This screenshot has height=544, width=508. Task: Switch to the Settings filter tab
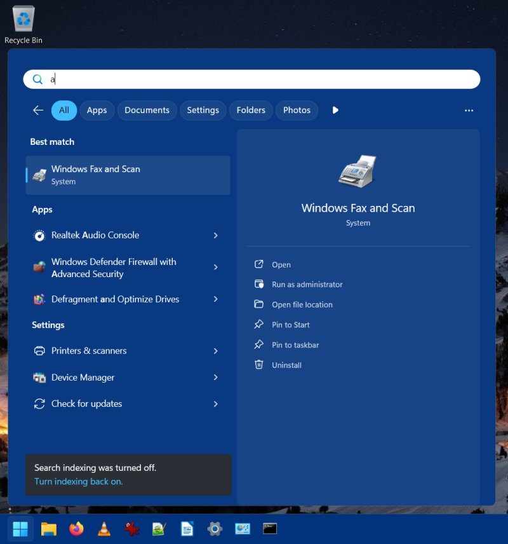203,111
